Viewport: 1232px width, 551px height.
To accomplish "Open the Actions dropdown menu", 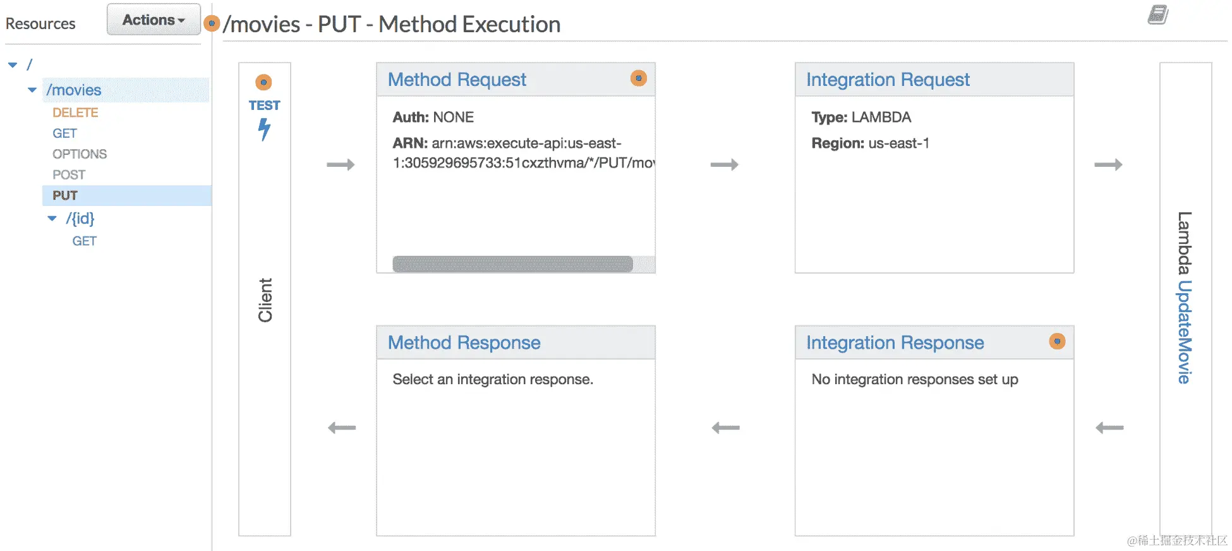I will (x=154, y=20).
